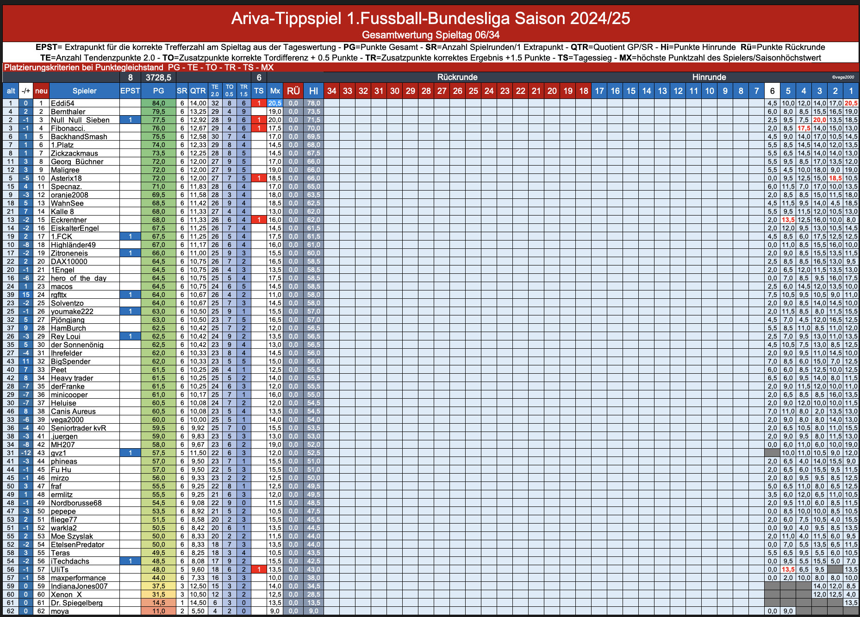Click the 'Gesamtwertung Spieltag 06/34' subtitle
The height and width of the screenshot is (617, 860).
point(430,35)
